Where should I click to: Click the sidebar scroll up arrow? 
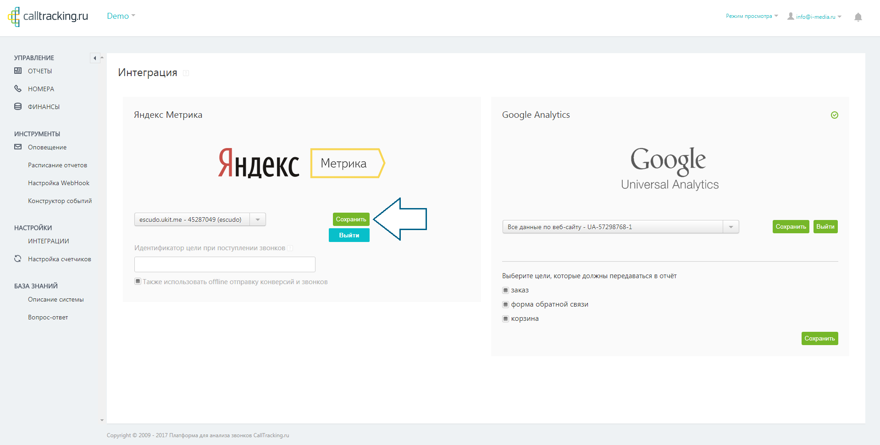[x=102, y=57]
